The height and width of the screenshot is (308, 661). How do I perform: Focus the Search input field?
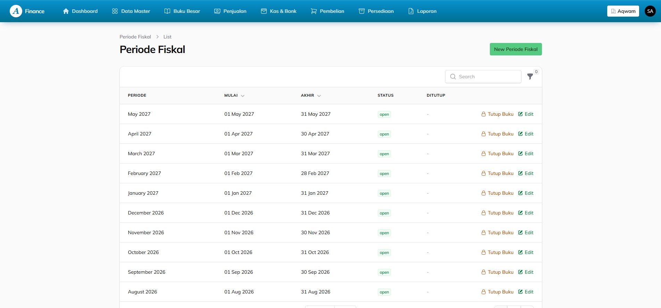(483, 77)
